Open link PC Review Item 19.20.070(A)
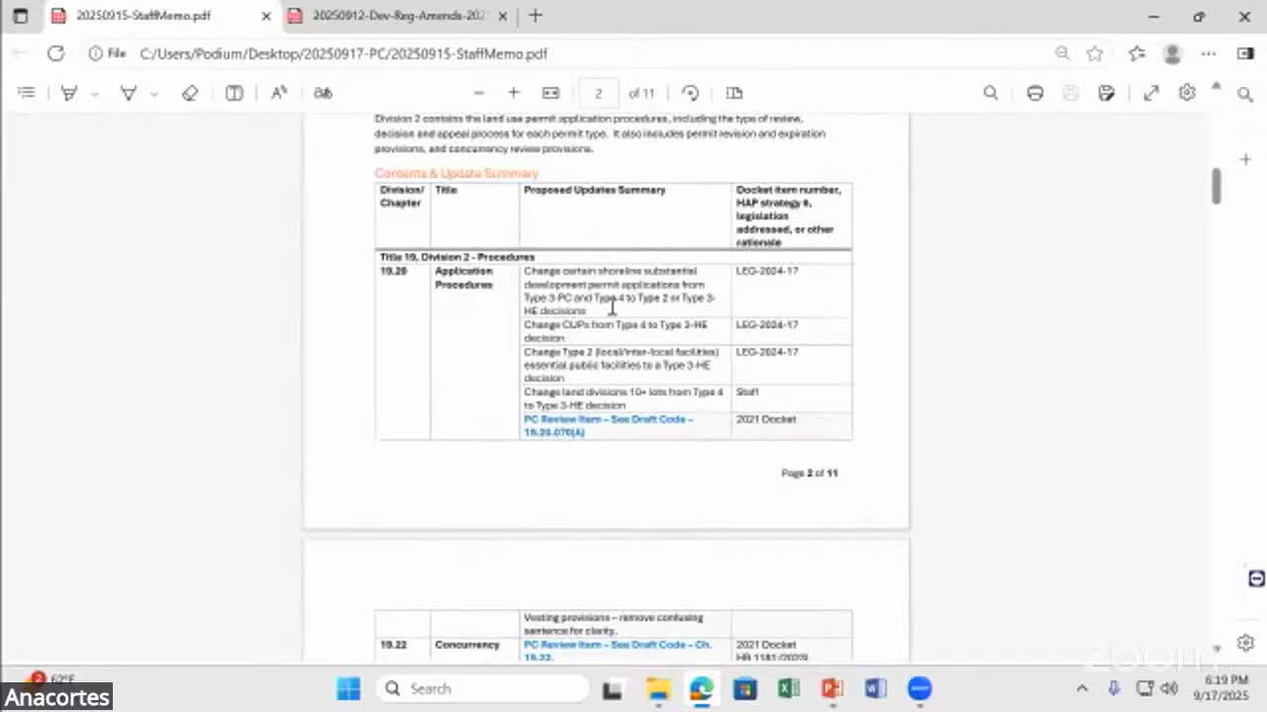 (608, 425)
